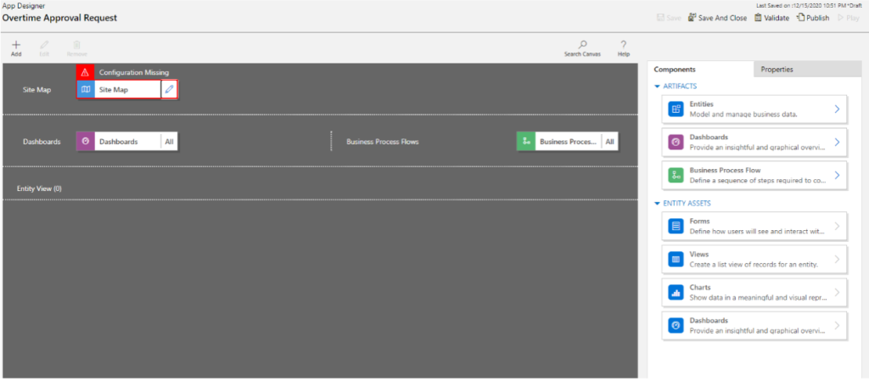Screen dimensions: 869x382
Task: Click purple Dashboards tile icon on canvas
Action: [86, 142]
